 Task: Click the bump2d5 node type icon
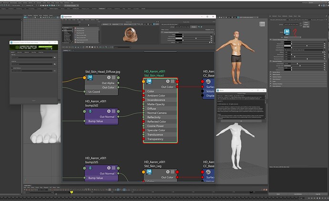click(90, 168)
